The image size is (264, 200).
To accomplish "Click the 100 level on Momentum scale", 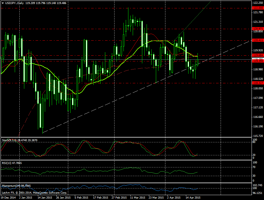I will point(255,188).
